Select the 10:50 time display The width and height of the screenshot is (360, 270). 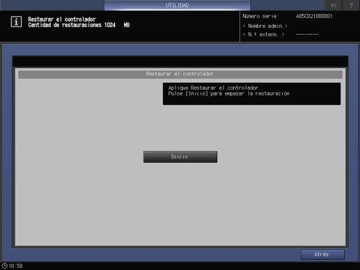(x=16, y=266)
